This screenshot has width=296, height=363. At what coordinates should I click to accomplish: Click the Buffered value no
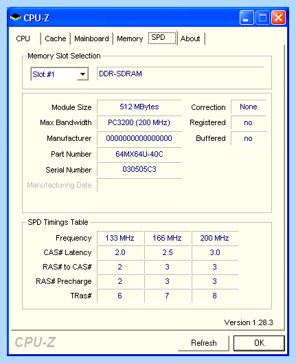(249, 138)
